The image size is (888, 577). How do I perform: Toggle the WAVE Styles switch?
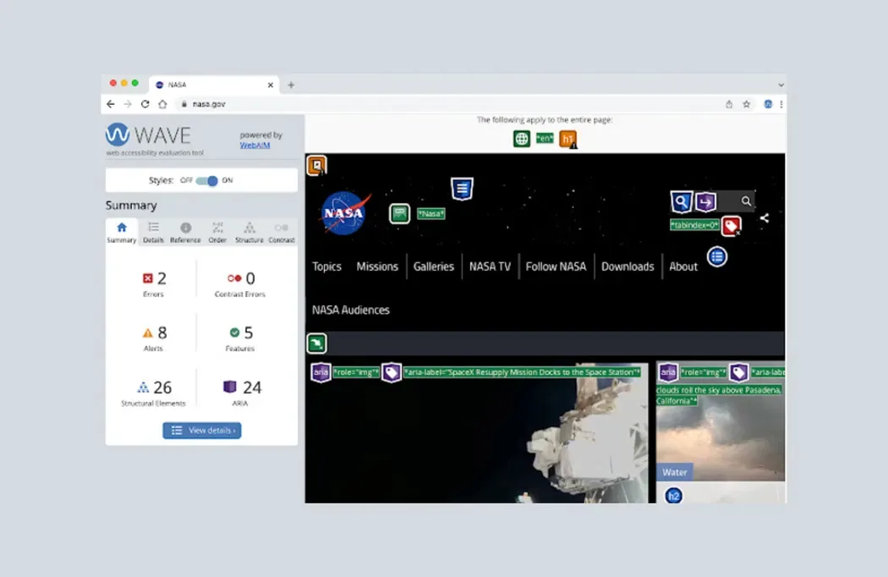(x=206, y=181)
